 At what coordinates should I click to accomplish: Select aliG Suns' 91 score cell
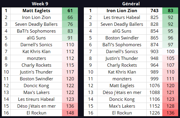pyautogui.click(x=70, y=38)
